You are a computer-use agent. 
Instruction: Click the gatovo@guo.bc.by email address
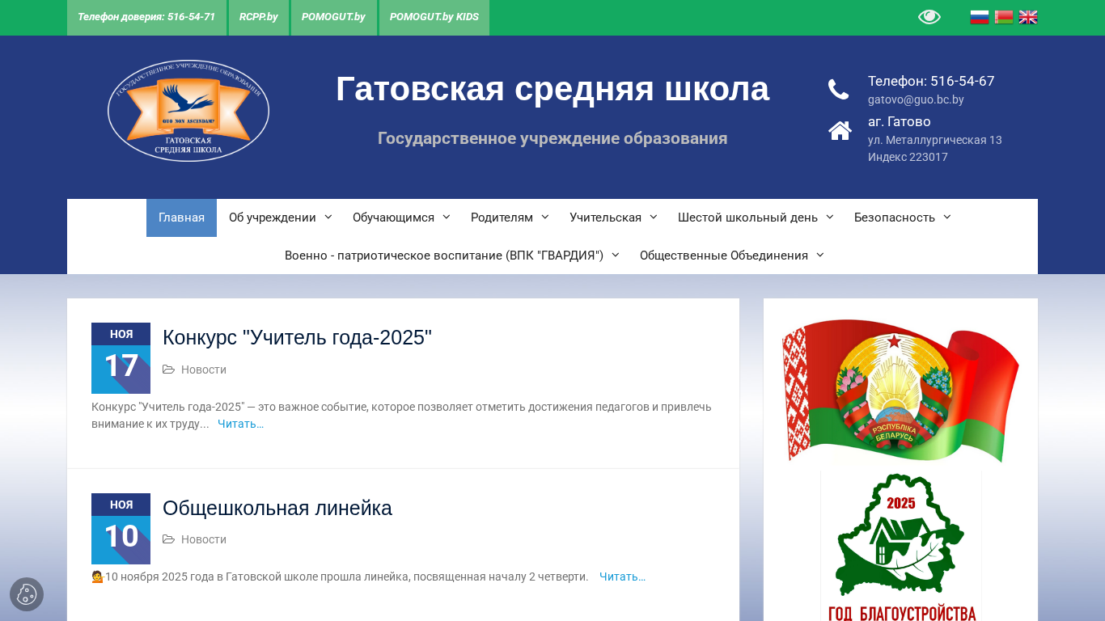[x=916, y=99]
